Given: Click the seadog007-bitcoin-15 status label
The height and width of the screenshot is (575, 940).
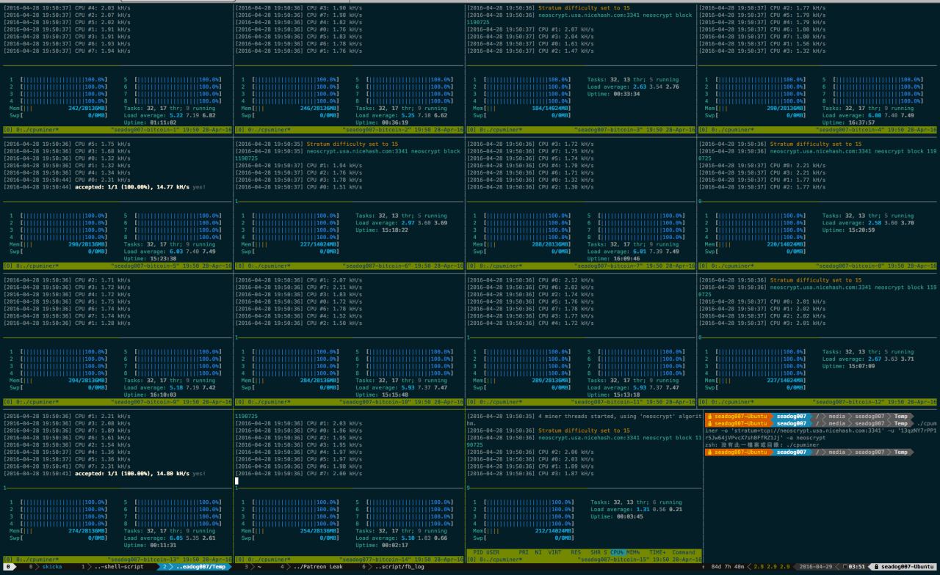Looking at the screenshot, I should click(x=614, y=560).
